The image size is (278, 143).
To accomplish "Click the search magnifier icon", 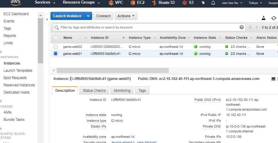I will click(x=57, y=28).
